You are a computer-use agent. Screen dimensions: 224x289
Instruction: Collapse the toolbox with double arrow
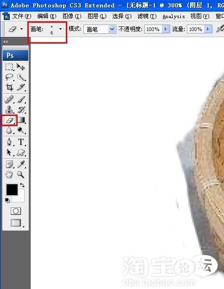coord(6,42)
